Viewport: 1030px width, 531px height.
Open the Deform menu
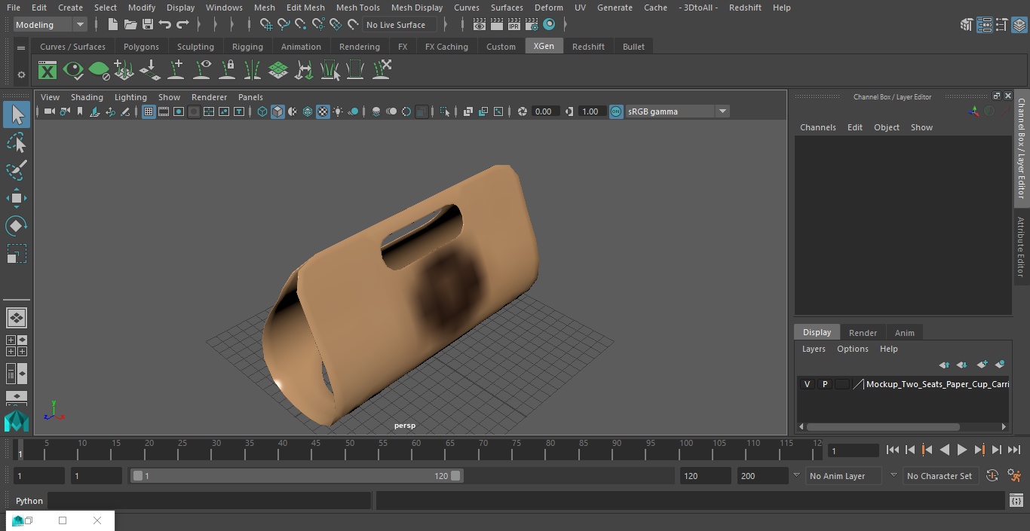tap(548, 8)
